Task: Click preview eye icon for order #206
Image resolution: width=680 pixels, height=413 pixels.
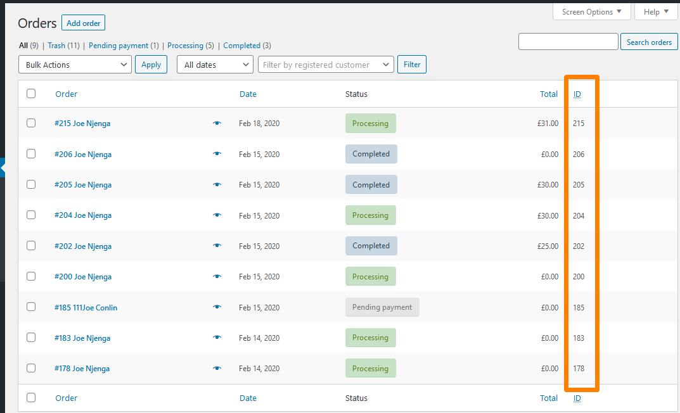Action: click(x=217, y=154)
